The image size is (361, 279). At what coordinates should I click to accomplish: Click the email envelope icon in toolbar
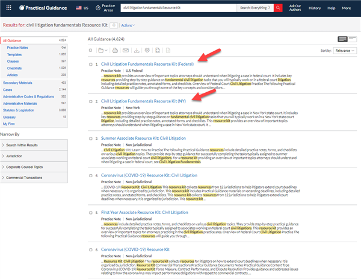126,50
